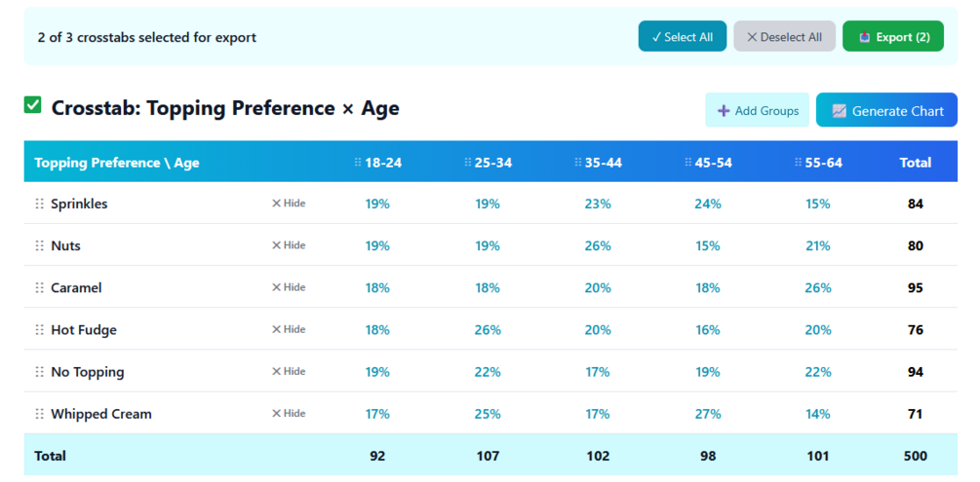980x482 pixels.
Task: Click drag handle beside Whipped Cream row
Action: (x=40, y=413)
